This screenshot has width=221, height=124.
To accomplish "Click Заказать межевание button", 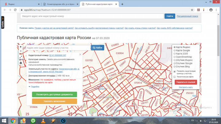I will click(54, 101).
